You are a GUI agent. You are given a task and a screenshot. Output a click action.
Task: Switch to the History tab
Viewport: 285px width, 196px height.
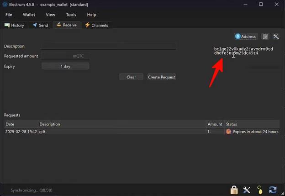click(14, 25)
